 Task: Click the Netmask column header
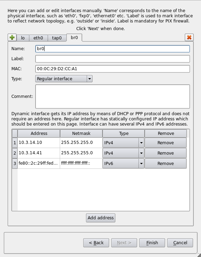pyautogui.click(x=81, y=134)
